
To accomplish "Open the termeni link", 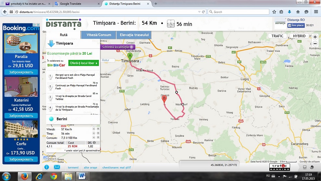I will click(x=73, y=167).
